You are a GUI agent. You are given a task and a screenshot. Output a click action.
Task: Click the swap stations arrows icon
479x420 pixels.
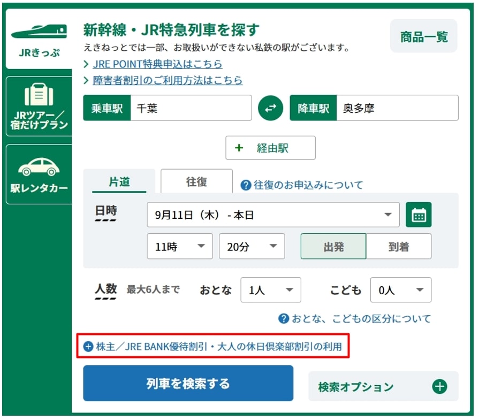(270, 108)
